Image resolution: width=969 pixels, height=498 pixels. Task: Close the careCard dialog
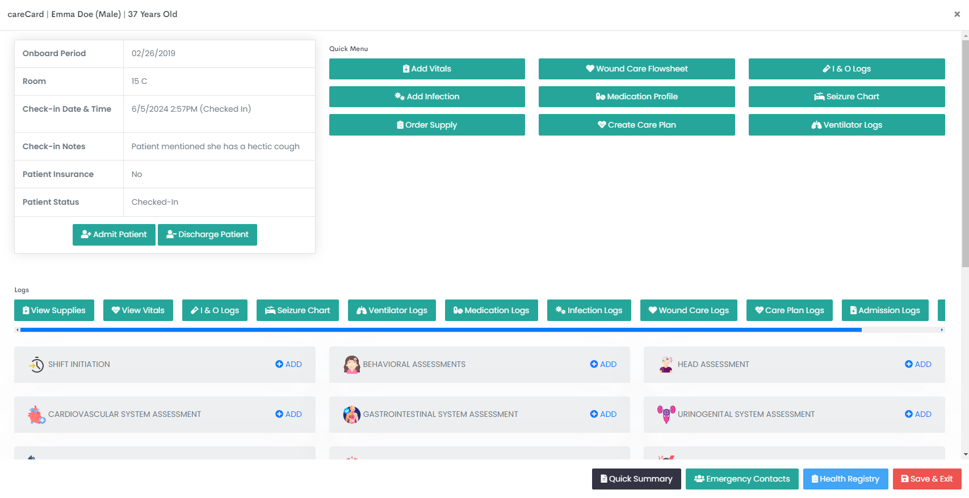click(957, 14)
